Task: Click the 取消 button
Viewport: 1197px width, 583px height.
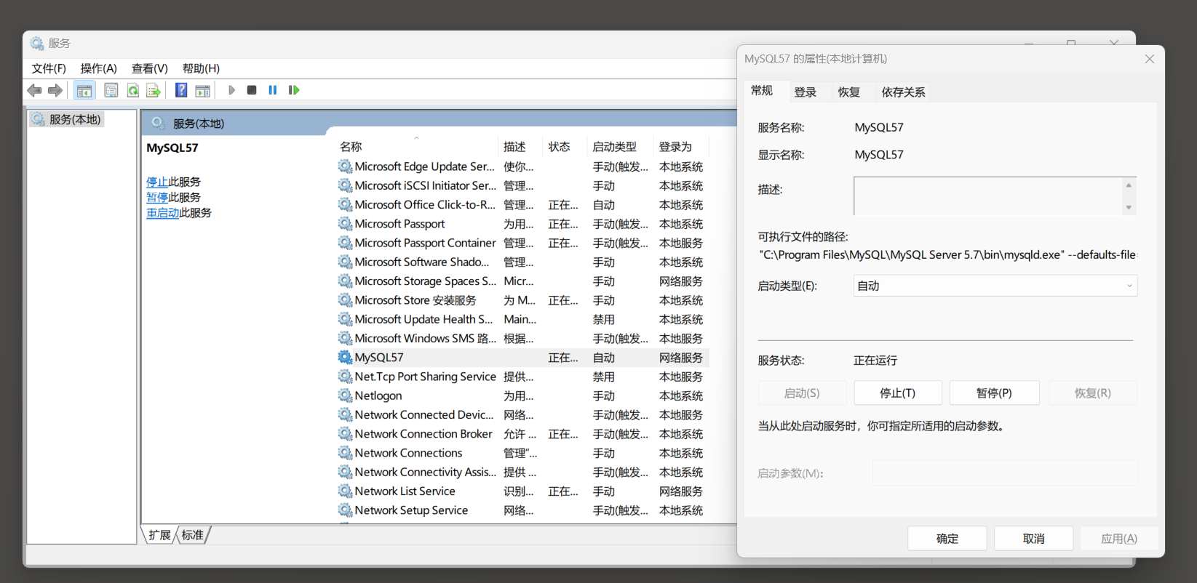Action: [1033, 539]
